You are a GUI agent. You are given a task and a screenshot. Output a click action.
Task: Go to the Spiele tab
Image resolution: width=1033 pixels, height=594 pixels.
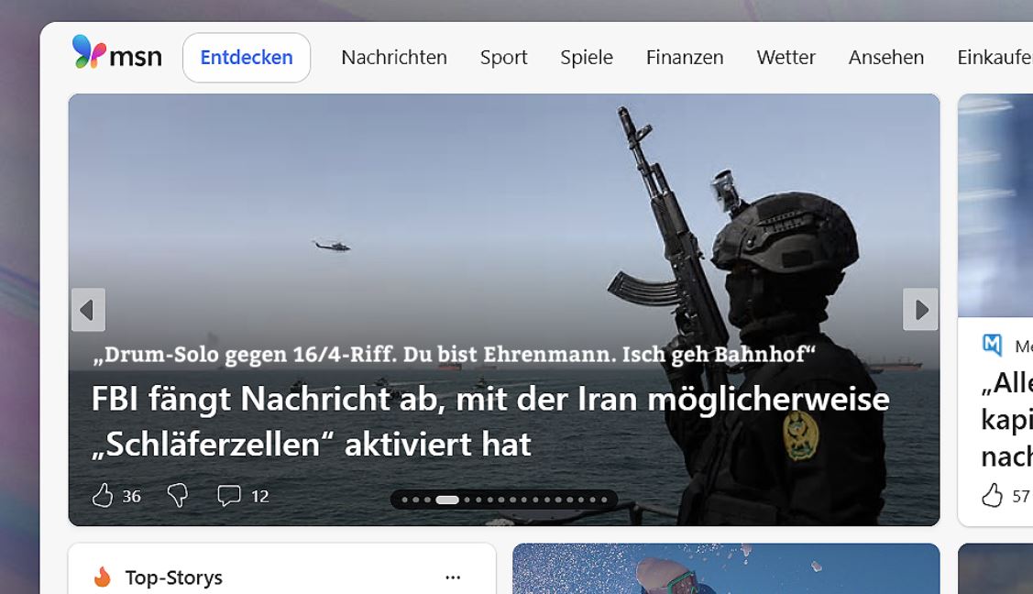(587, 58)
